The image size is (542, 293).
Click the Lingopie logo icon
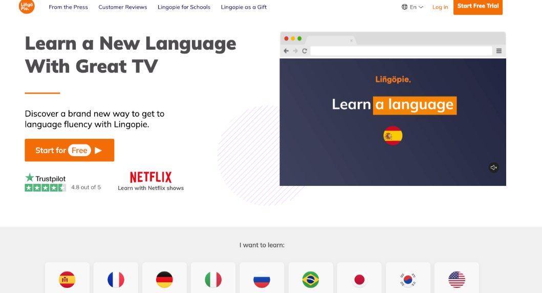(27, 6)
